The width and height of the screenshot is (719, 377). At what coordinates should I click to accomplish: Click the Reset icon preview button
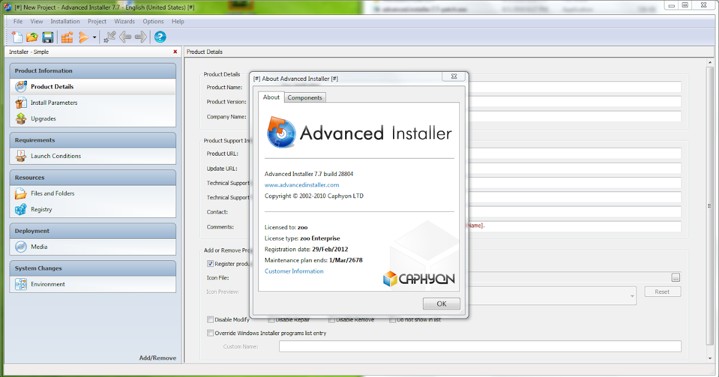tap(662, 291)
